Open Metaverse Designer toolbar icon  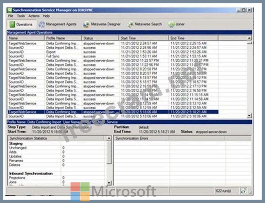[86, 24]
